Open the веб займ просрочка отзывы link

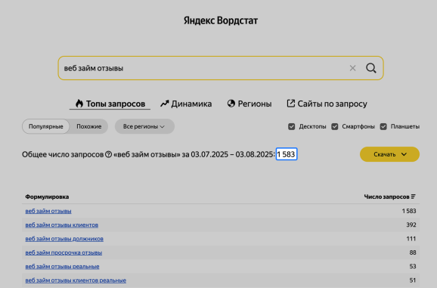64,252
